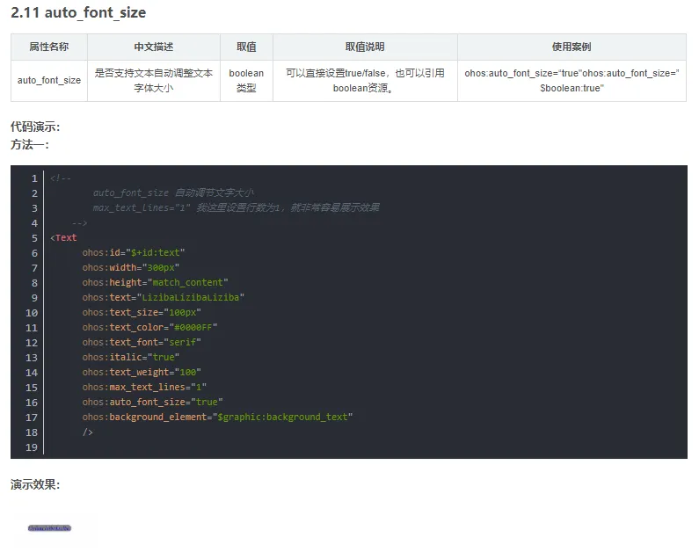The image size is (699, 552).
Task: Click code line ohos:text="LizibaLizibaLiziba"
Action: tap(164, 297)
